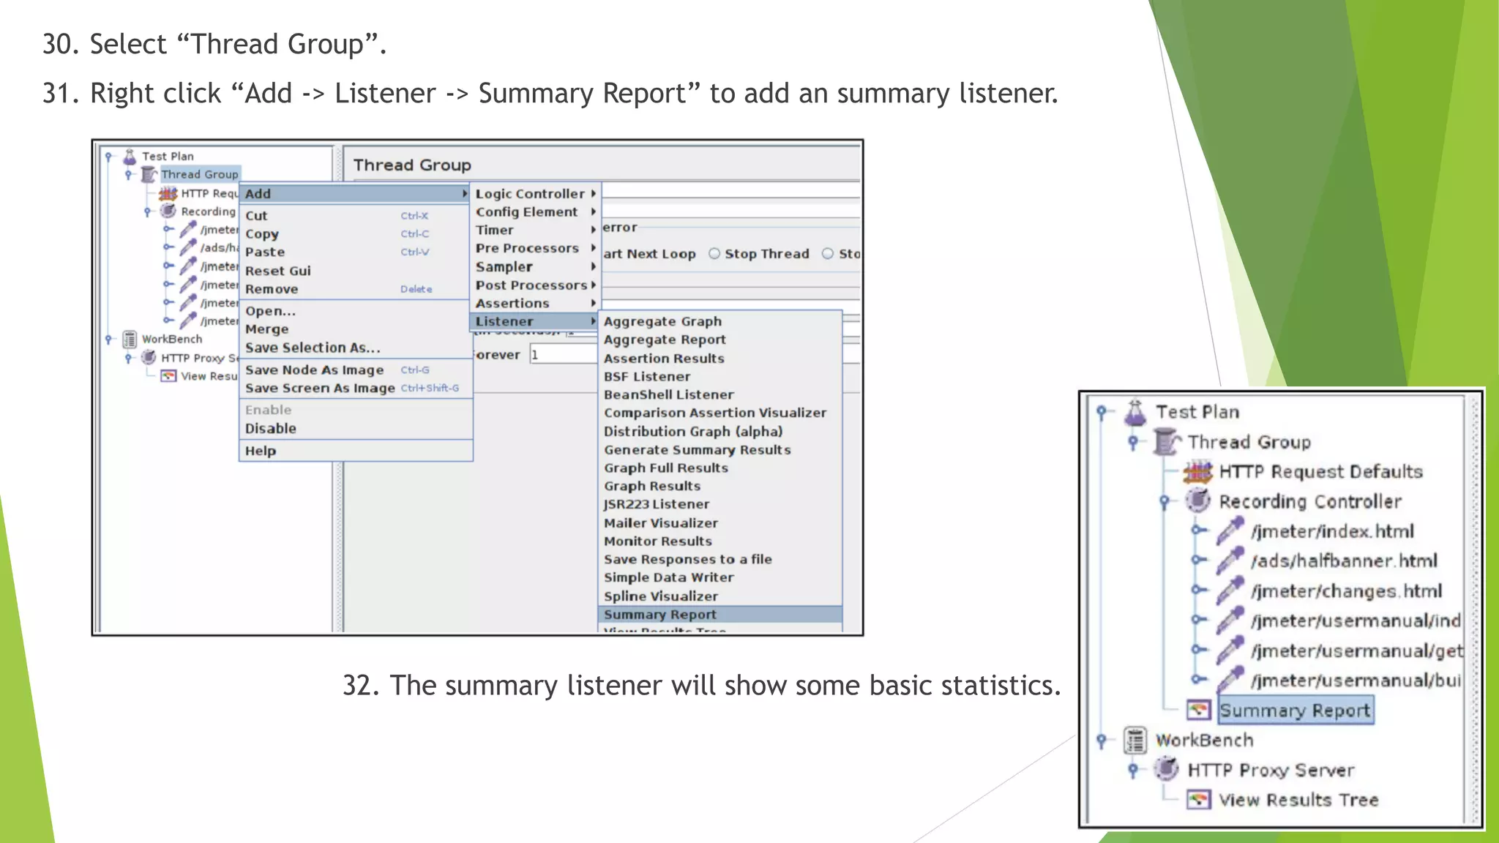
Task: Choose Copy from the context menu
Action: (356, 234)
